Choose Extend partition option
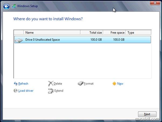This screenshot has width=162, height=122. pyautogui.click(x=59, y=91)
